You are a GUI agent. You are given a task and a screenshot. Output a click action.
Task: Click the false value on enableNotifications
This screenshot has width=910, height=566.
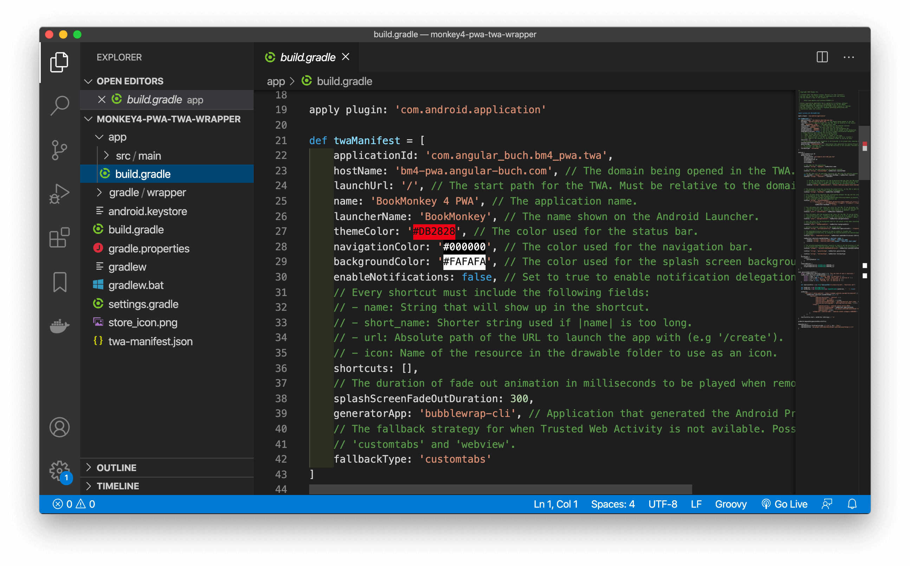[476, 277]
